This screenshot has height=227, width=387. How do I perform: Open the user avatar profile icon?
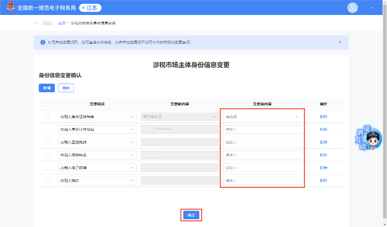pyautogui.click(x=353, y=8)
